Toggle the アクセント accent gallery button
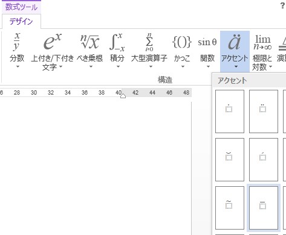The image size is (286, 235). pyautogui.click(x=235, y=51)
